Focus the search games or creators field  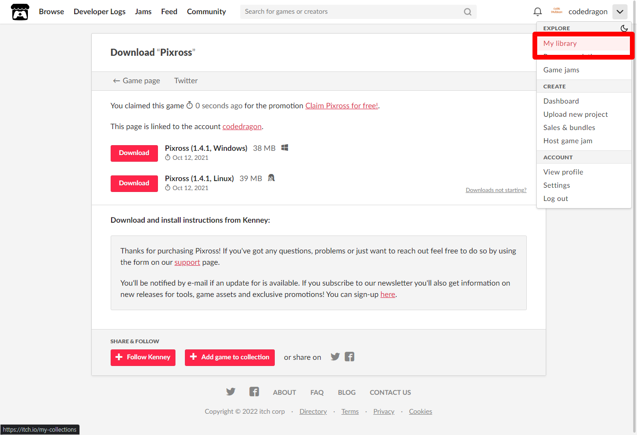pos(358,12)
